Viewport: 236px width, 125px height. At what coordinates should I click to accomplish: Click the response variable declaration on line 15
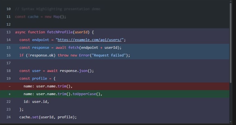pos(41,47)
